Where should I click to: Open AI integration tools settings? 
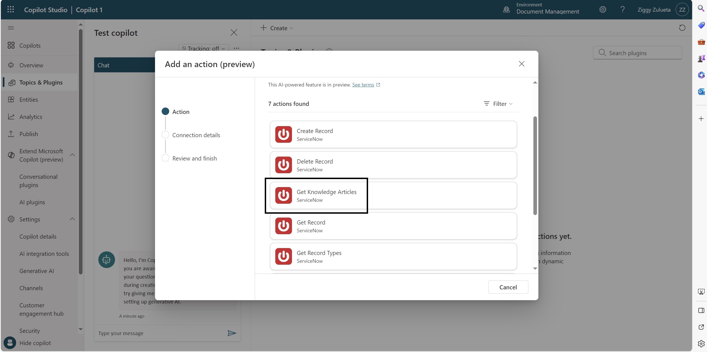point(44,254)
